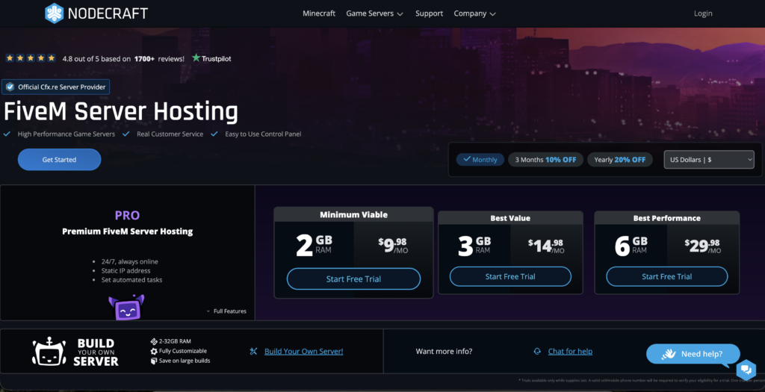This screenshot has height=392, width=765.
Task: Click the Static IP address bullet
Action: tap(126, 270)
